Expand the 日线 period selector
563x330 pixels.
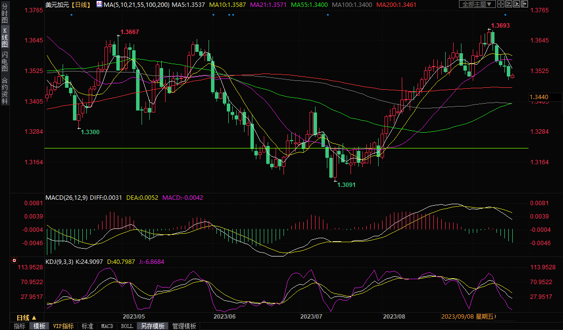tap(27, 318)
